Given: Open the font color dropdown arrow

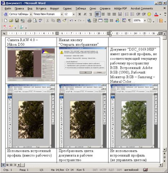Looking at the screenshot, I should click(160, 14).
